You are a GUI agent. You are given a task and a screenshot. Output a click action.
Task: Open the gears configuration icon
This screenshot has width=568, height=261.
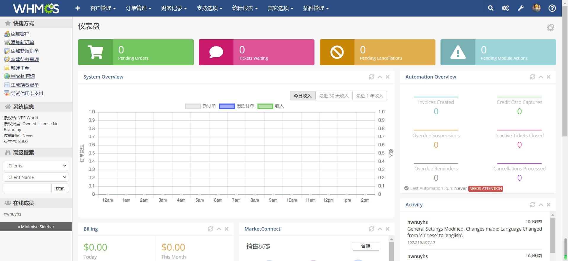click(505, 8)
